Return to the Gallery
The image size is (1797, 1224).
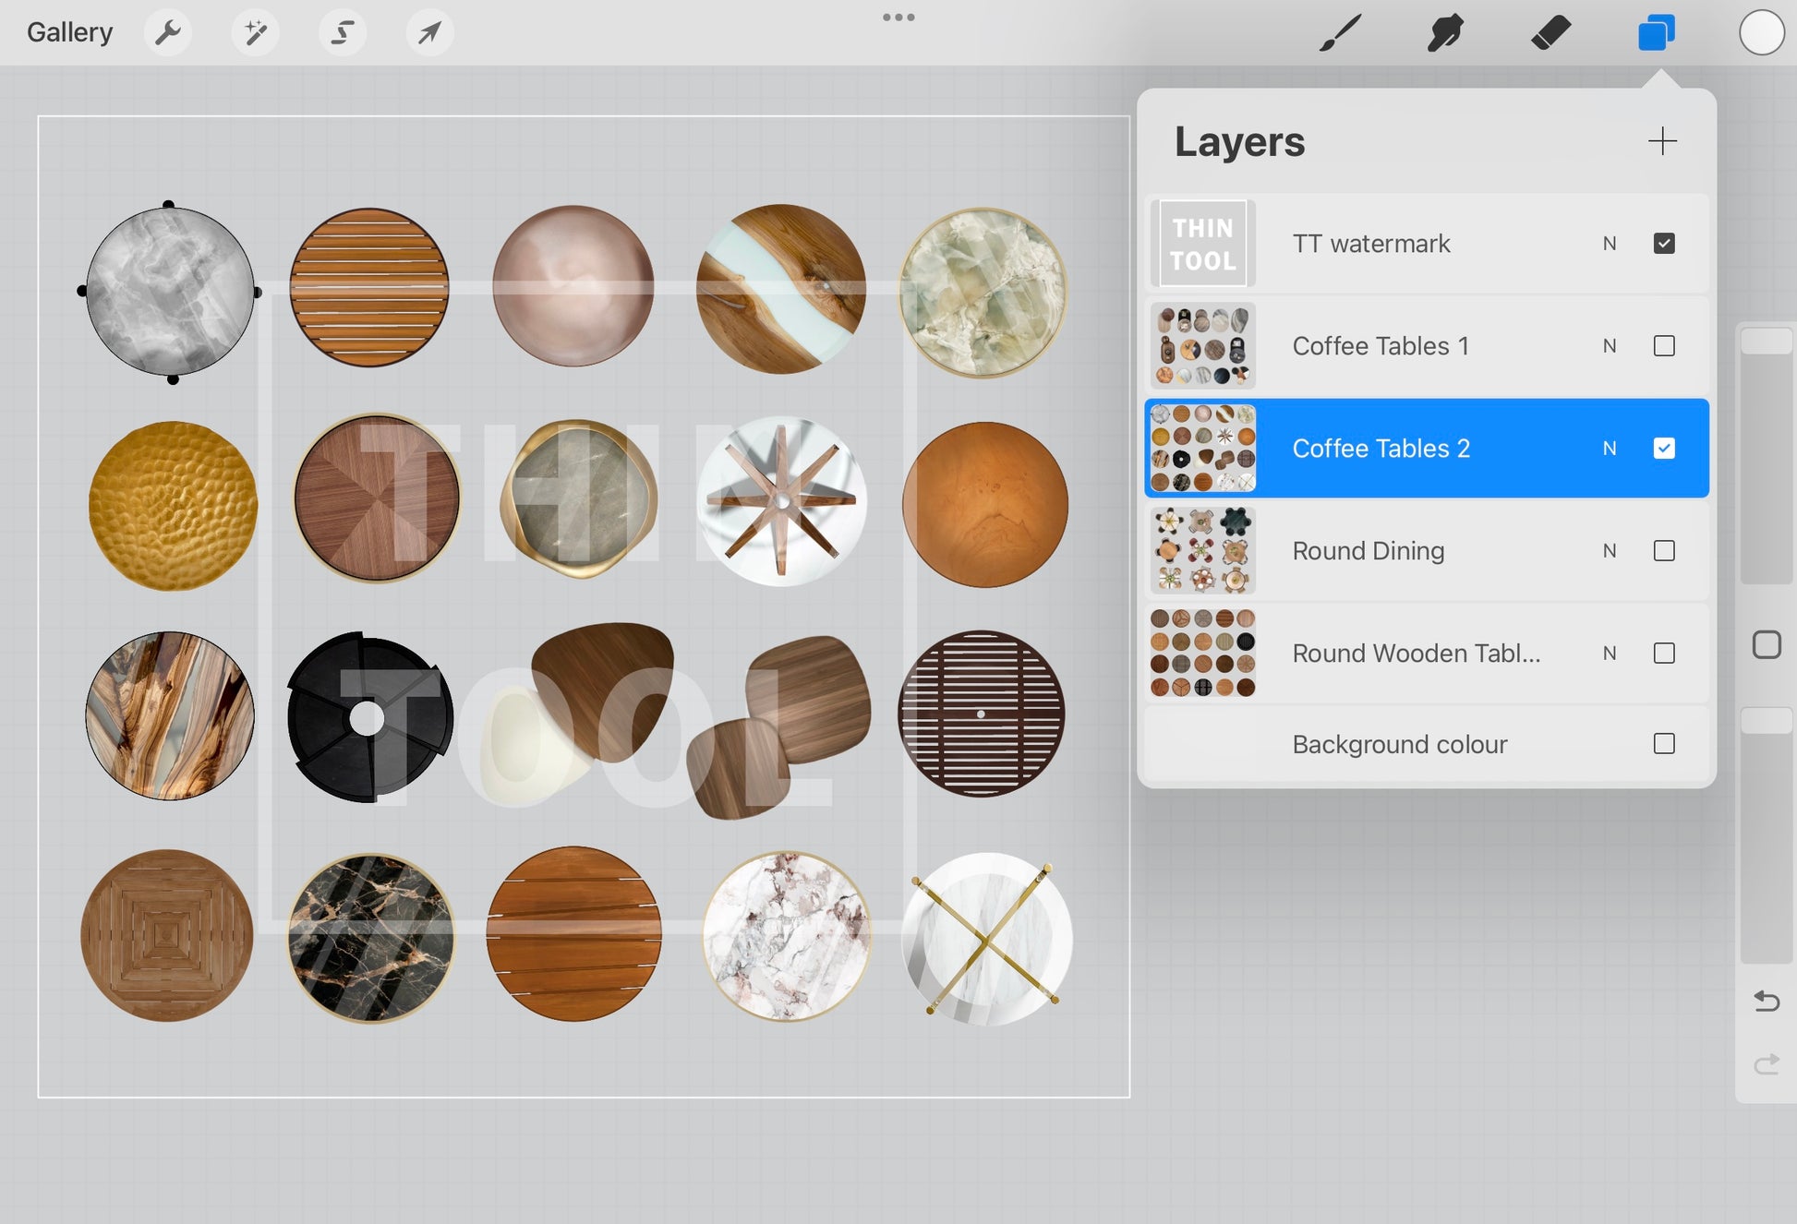(x=69, y=32)
